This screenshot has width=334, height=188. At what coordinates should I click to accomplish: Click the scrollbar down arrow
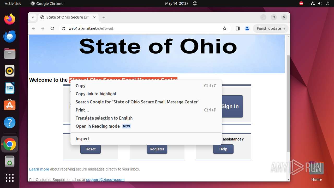tap(288, 179)
